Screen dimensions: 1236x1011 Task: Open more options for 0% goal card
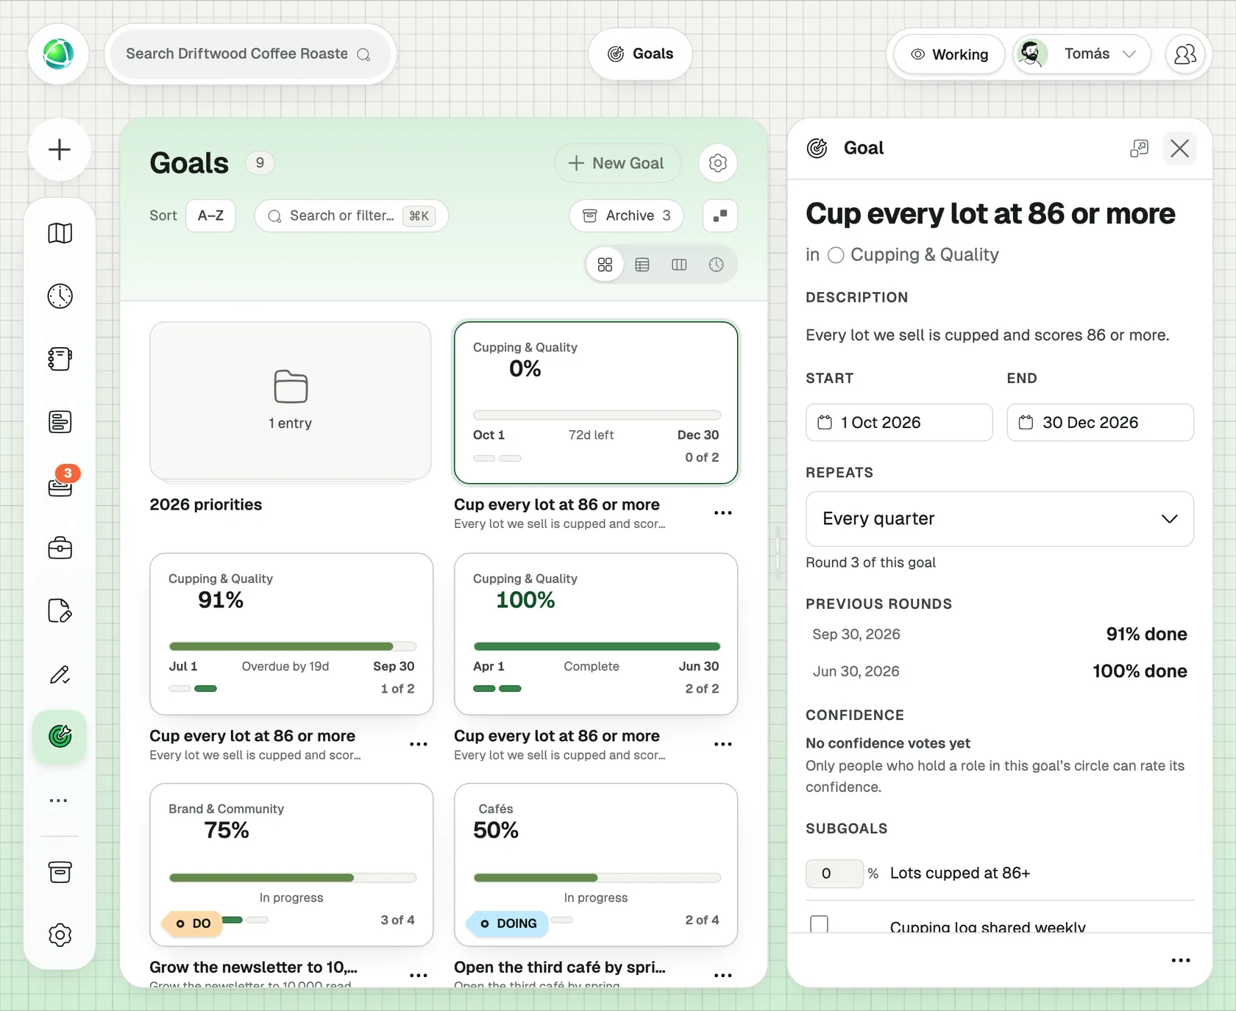point(722,512)
